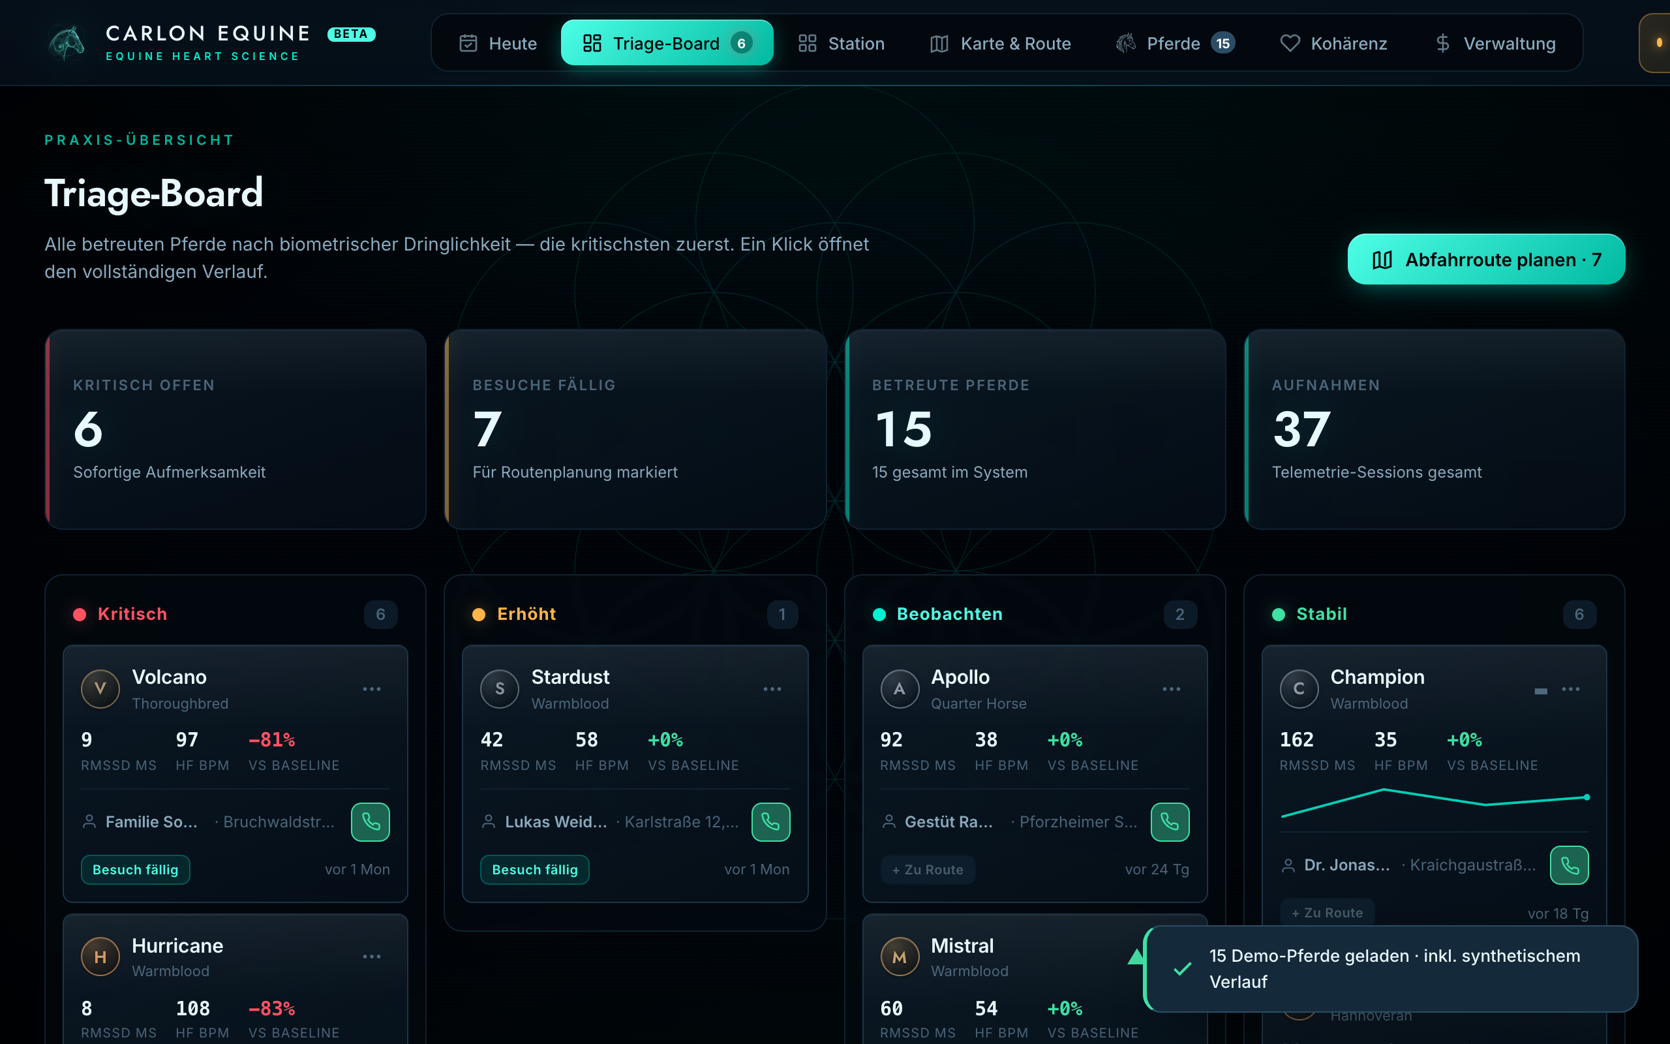The image size is (1670, 1044).
Task: Click Apollo avatar A
Action: pos(899,688)
